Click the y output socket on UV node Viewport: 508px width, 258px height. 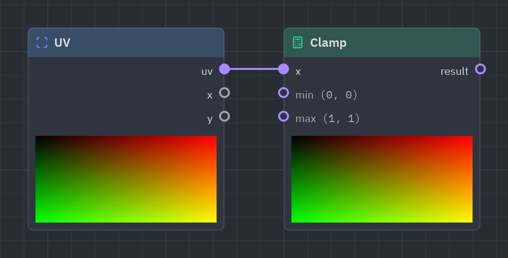[224, 116]
